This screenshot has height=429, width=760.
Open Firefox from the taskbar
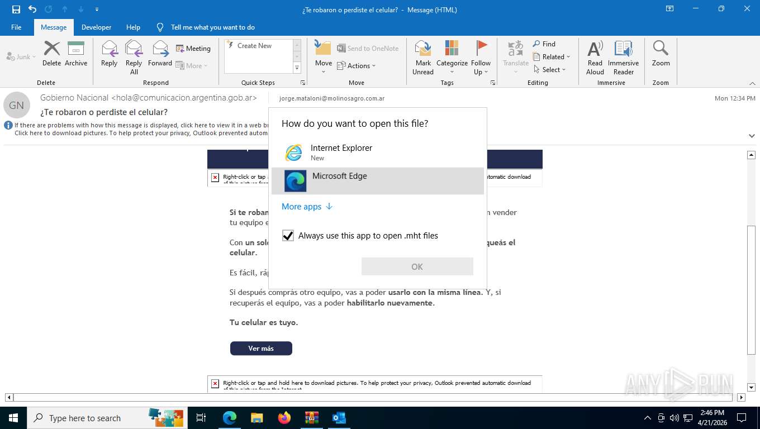click(284, 418)
